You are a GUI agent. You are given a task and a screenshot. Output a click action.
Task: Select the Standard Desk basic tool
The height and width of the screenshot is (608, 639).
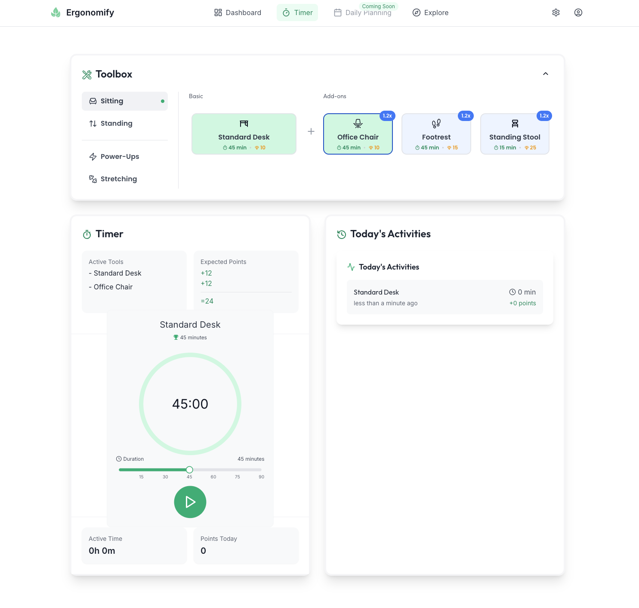pyautogui.click(x=244, y=134)
